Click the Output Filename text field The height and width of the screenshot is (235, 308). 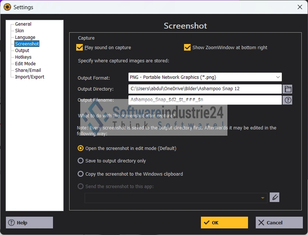[x=205, y=100]
